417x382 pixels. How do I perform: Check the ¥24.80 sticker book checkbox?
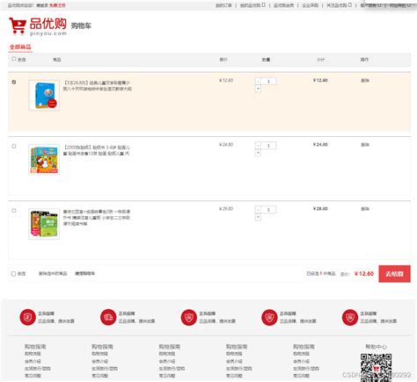point(14,146)
